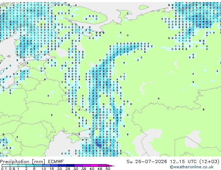The width and height of the screenshot is (221, 170).
Task: Click the '(12+03)' forecast offset text
Action: tap(209, 162)
